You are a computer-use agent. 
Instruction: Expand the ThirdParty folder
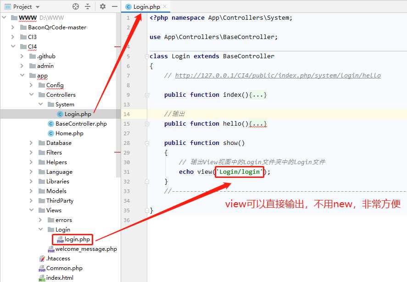[x=31, y=200]
